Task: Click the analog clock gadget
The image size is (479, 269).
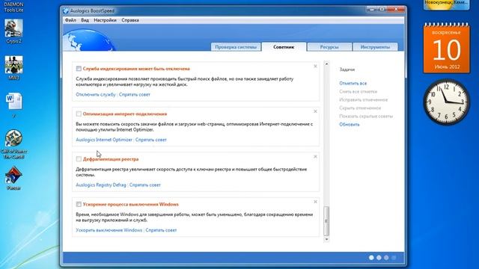Action: pyautogui.click(x=446, y=102)
